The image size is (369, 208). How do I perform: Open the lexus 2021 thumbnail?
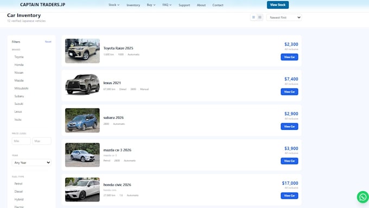(x=82, y=84)
